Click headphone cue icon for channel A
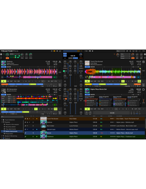 [x=65, y=81]
